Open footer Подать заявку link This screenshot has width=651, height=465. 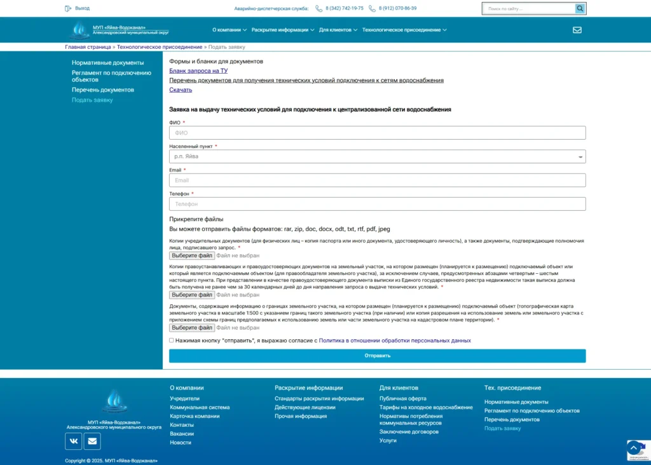(x=502, y=428)
